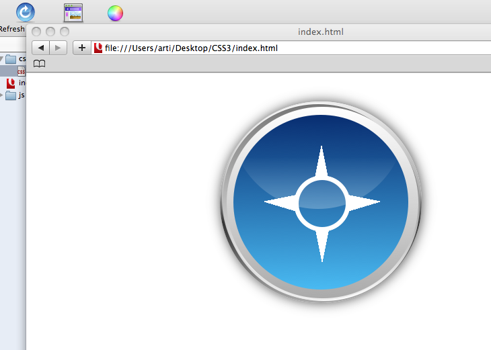The height and width of the screenshot is (350, 491).
Task: Zoom the index.html browser window
Action: [65, 32]
